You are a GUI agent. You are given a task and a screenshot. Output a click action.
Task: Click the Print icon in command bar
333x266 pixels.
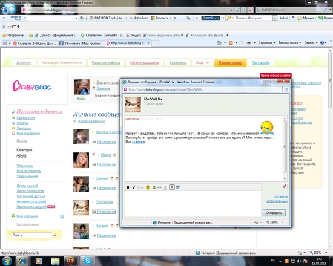249,43
